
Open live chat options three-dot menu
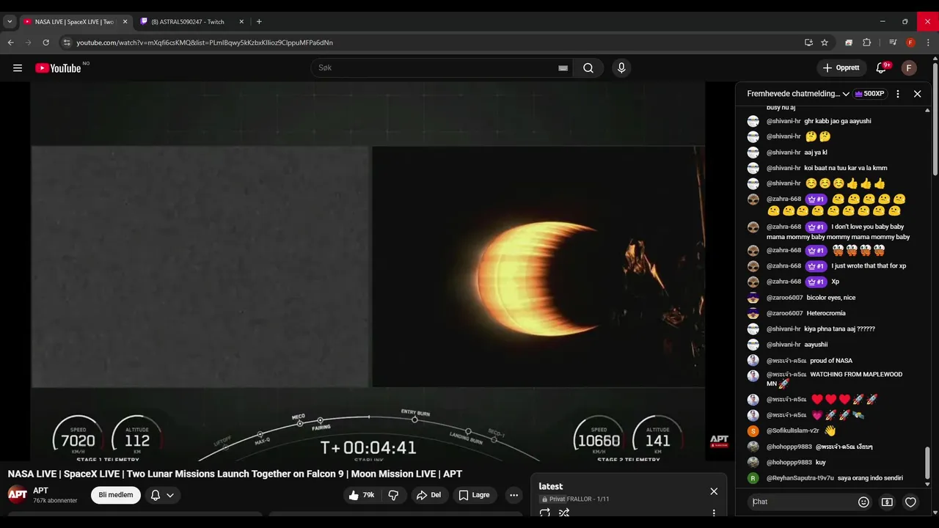[897, 94]
